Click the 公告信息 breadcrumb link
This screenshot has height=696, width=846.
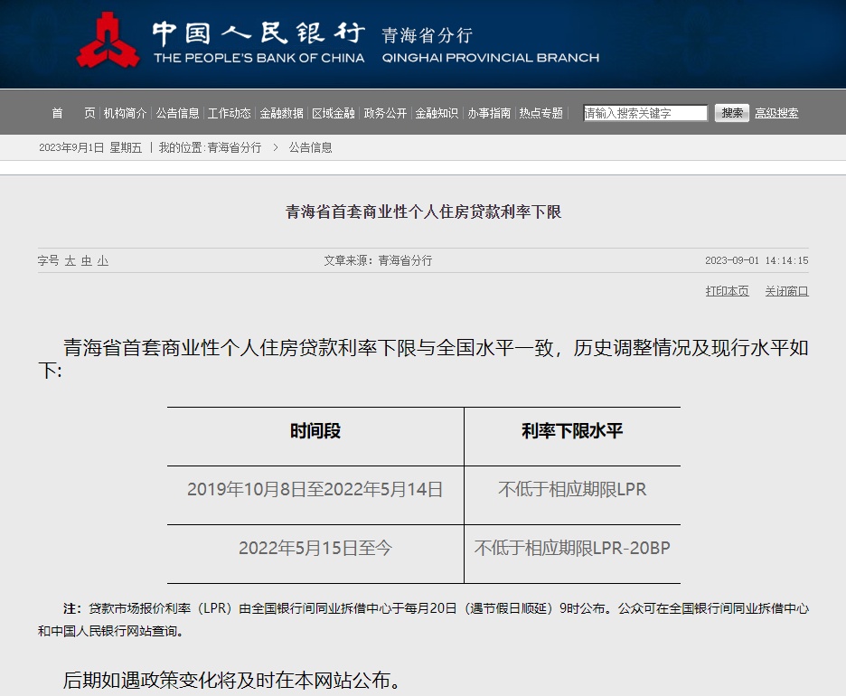pos(311,147)
